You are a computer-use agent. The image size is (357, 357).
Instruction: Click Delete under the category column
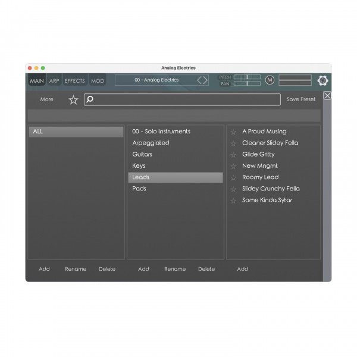[206, 269]
